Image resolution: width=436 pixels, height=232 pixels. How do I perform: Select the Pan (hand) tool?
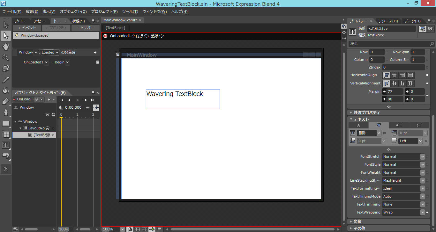(5, 47)
